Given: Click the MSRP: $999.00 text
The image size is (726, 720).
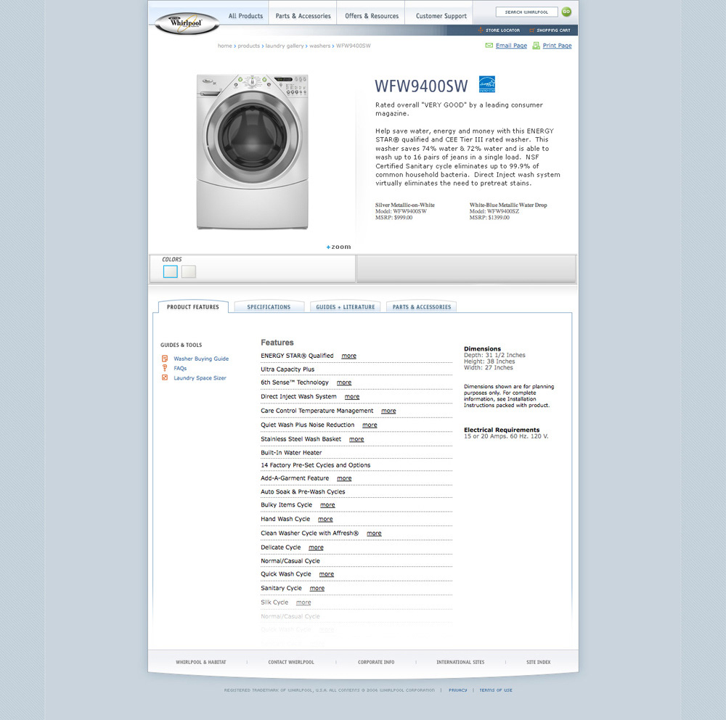Looking at the screenshot, I should [393, 217].
